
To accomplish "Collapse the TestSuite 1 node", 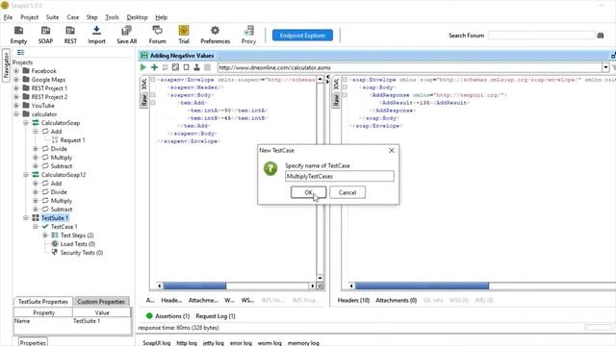I will pyautogui.click(x=26, y=218).
